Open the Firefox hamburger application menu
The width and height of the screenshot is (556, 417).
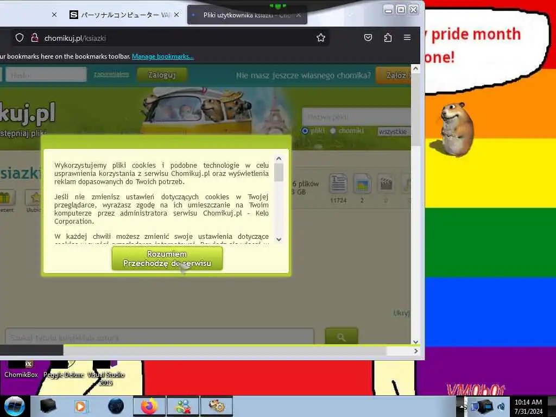pos(407,37)
